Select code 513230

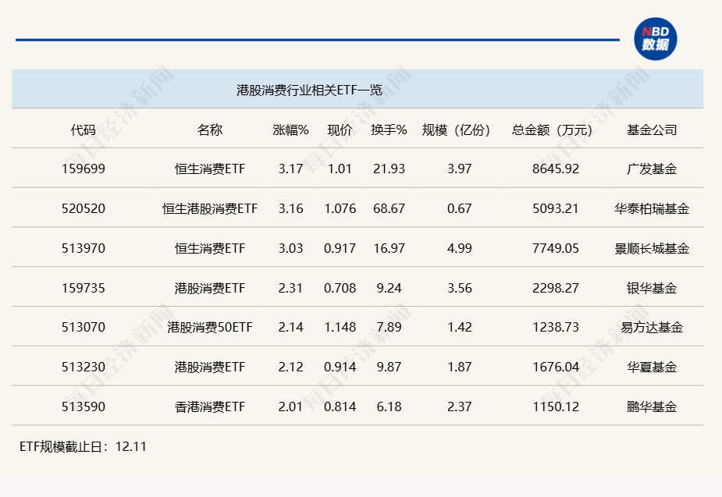(x=84, y=367)
